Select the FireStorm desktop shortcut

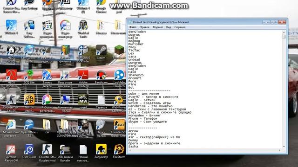tap(119, 151)
